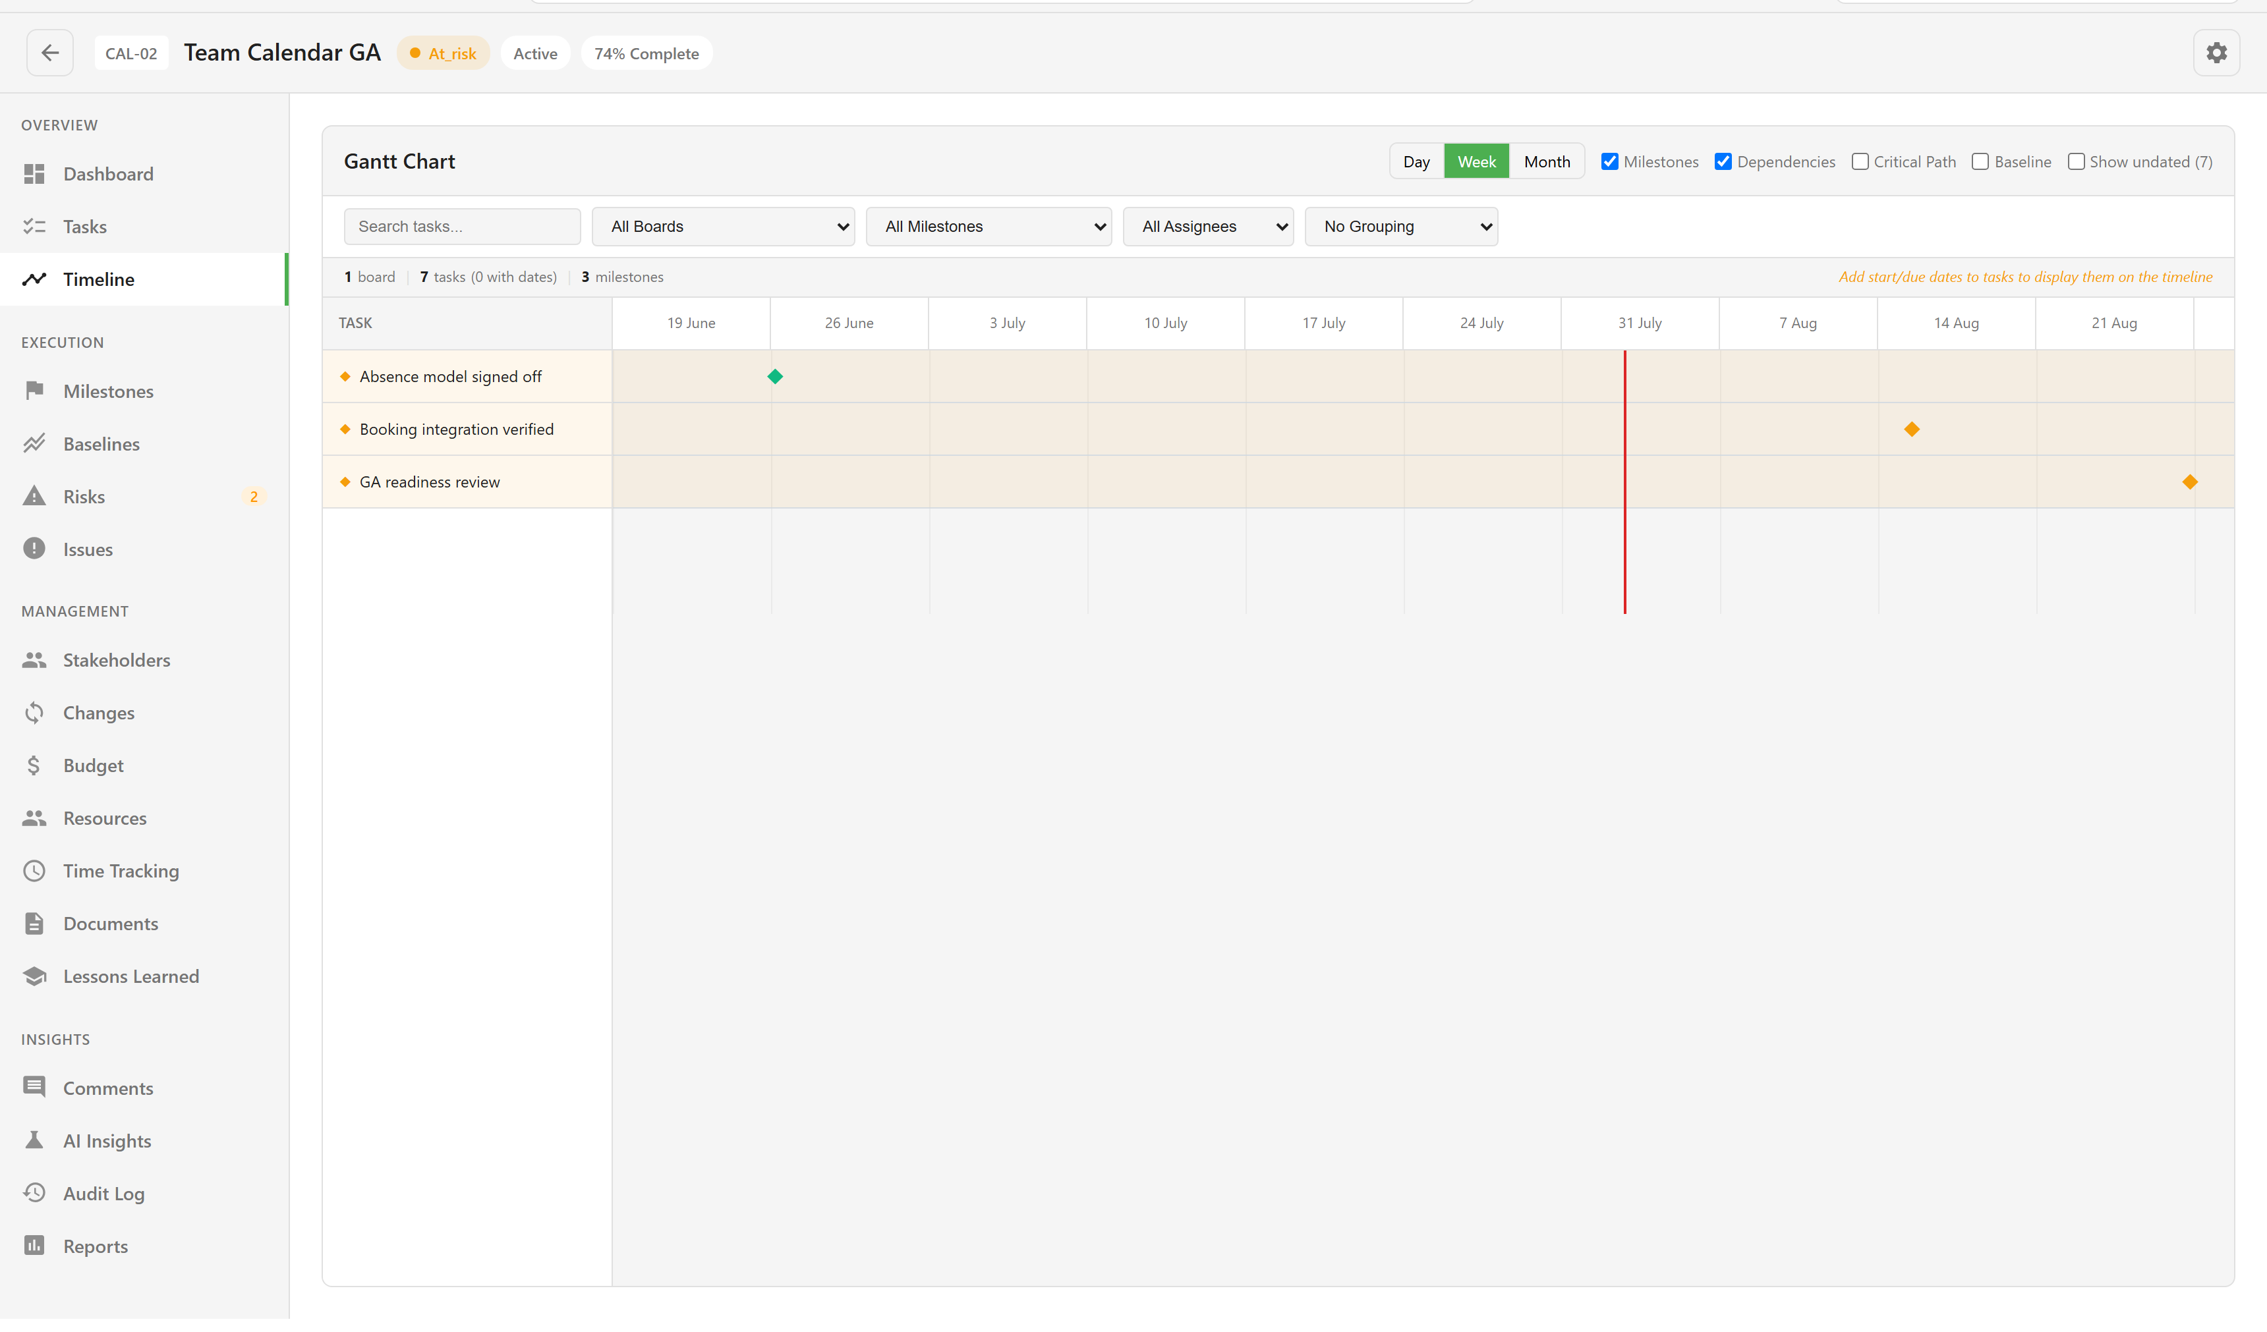Image resolution: width=2267 pixels, height=1332 pixels.
Task: Open the Resources sidebar link
Action: click(x=144, y=818)
